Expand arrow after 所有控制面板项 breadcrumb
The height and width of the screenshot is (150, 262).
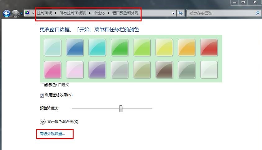(90, 13)
